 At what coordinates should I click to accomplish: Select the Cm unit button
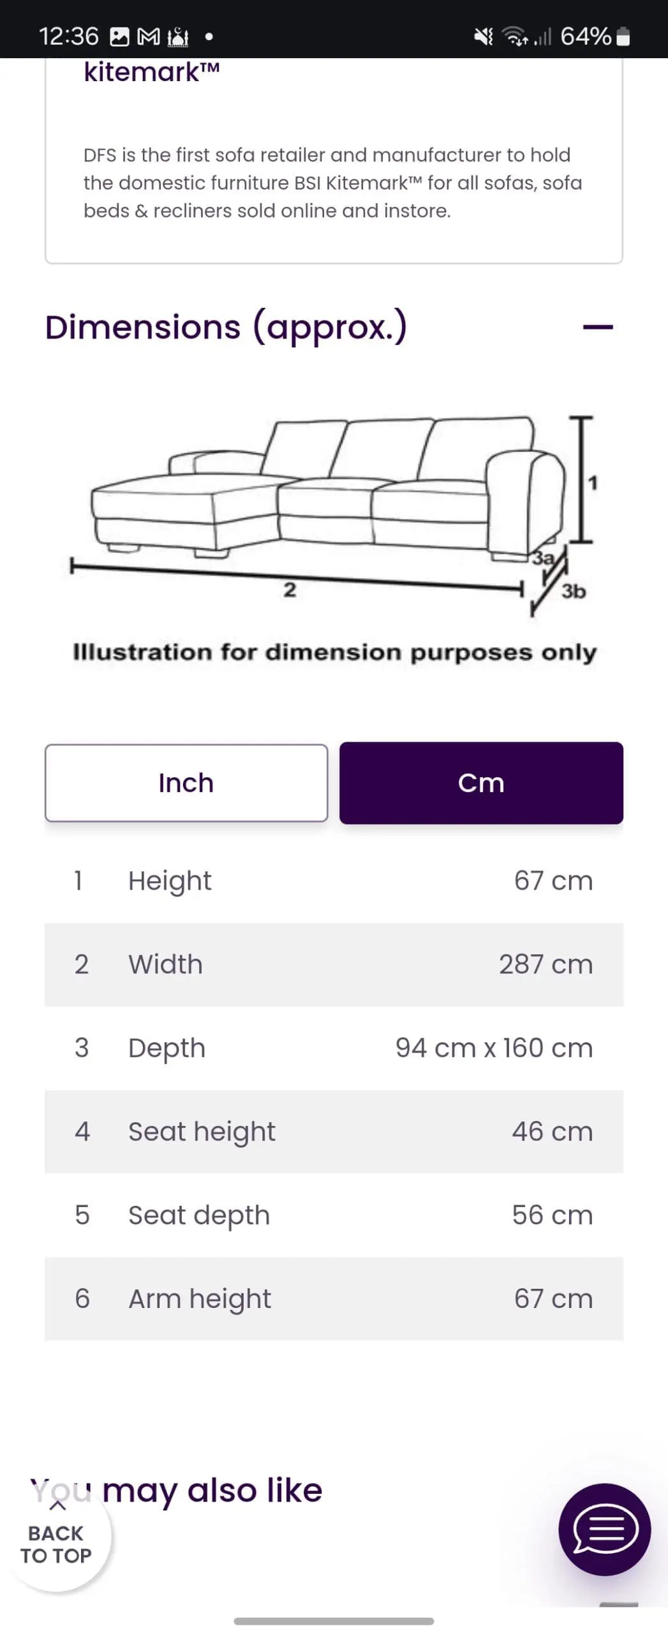pos(481,783)
